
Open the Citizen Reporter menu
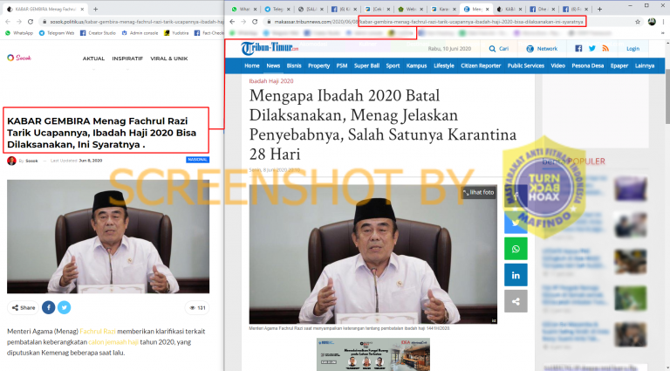pyautogui.click(x=481, y=65)
